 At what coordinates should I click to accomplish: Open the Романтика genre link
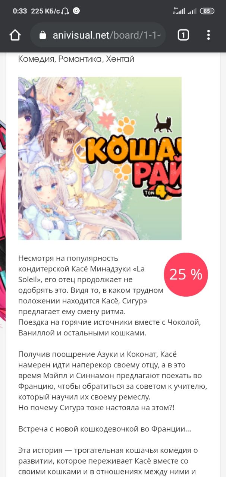[x=80, y=59]
